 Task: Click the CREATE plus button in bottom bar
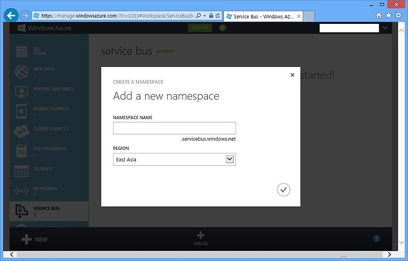click(201, 238)
